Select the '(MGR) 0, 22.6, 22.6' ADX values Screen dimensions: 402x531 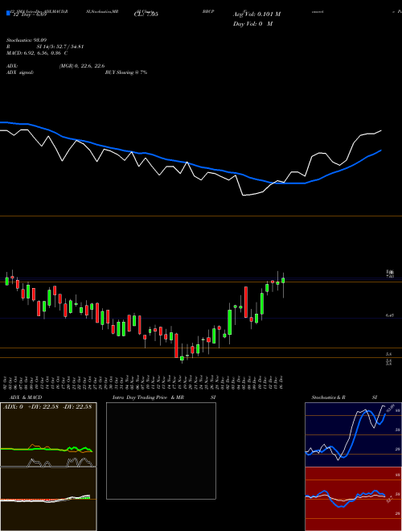pos(82,66)
